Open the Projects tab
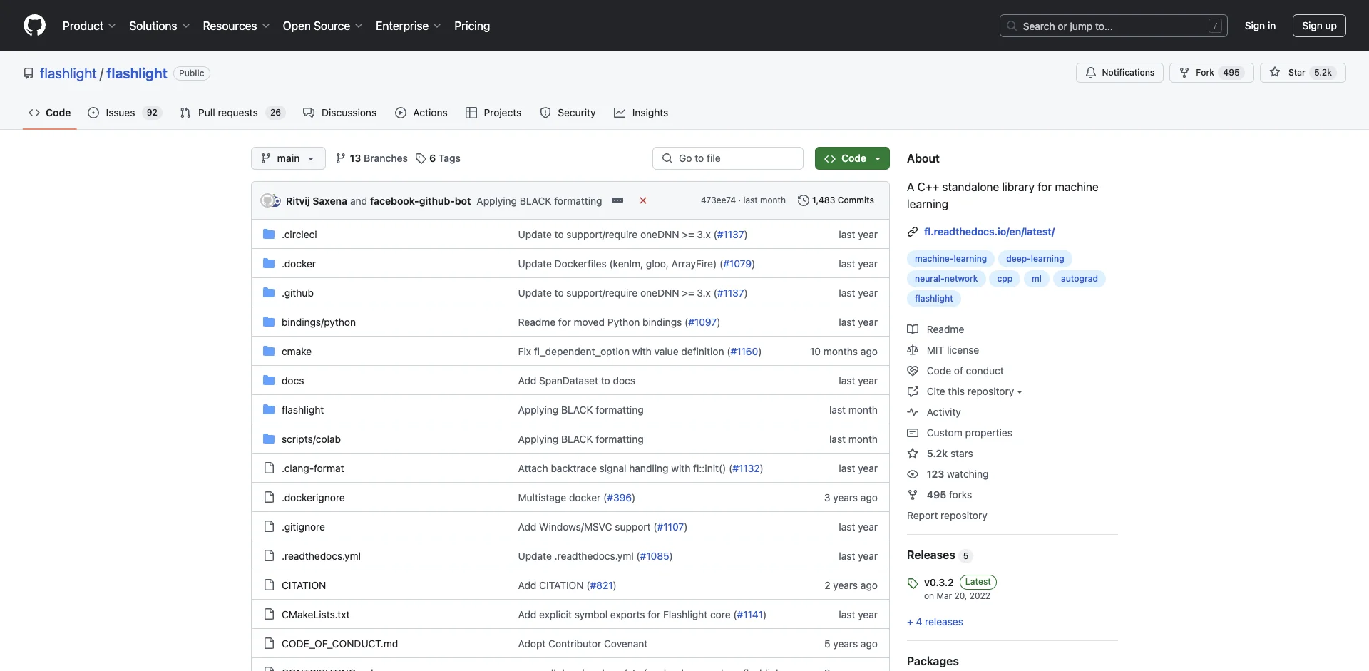This screenshot has width=1369, height=671. pyautogui.click(x=493, y=113)
